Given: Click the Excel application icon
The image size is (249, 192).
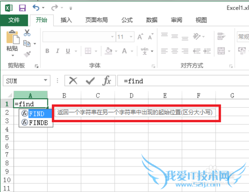Looking at the screenshot, I should click(x=9, y=8).
